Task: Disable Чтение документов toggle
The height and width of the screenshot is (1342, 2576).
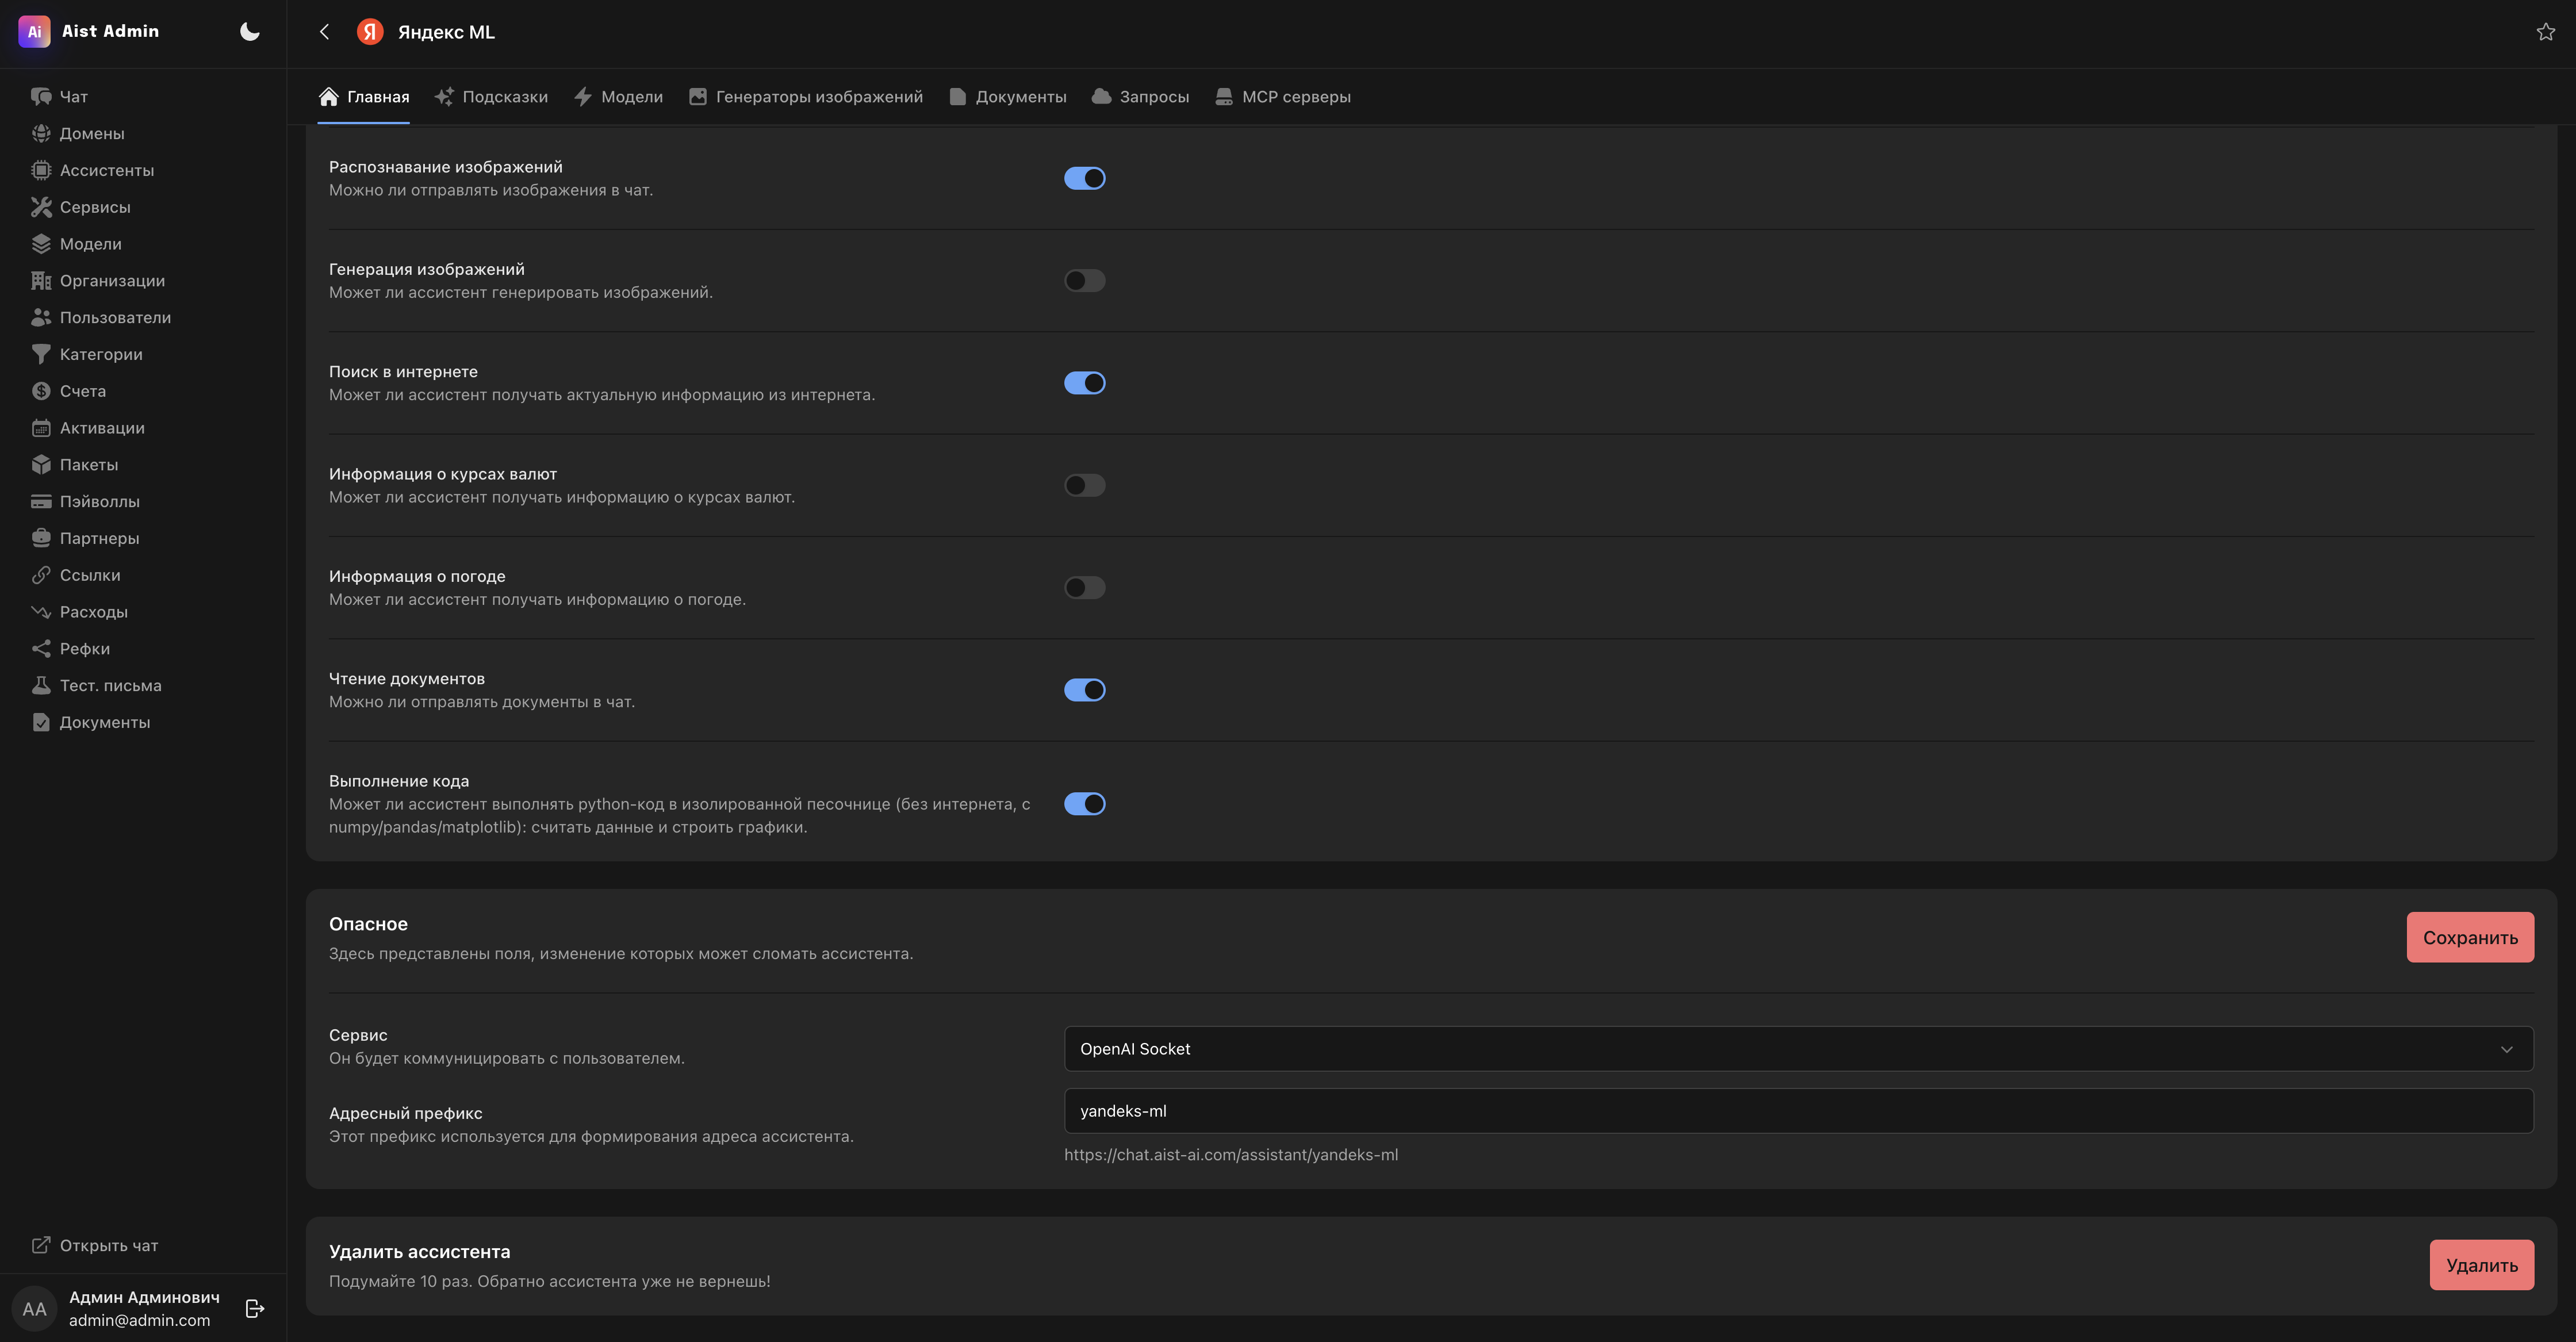Action: 1084,690
